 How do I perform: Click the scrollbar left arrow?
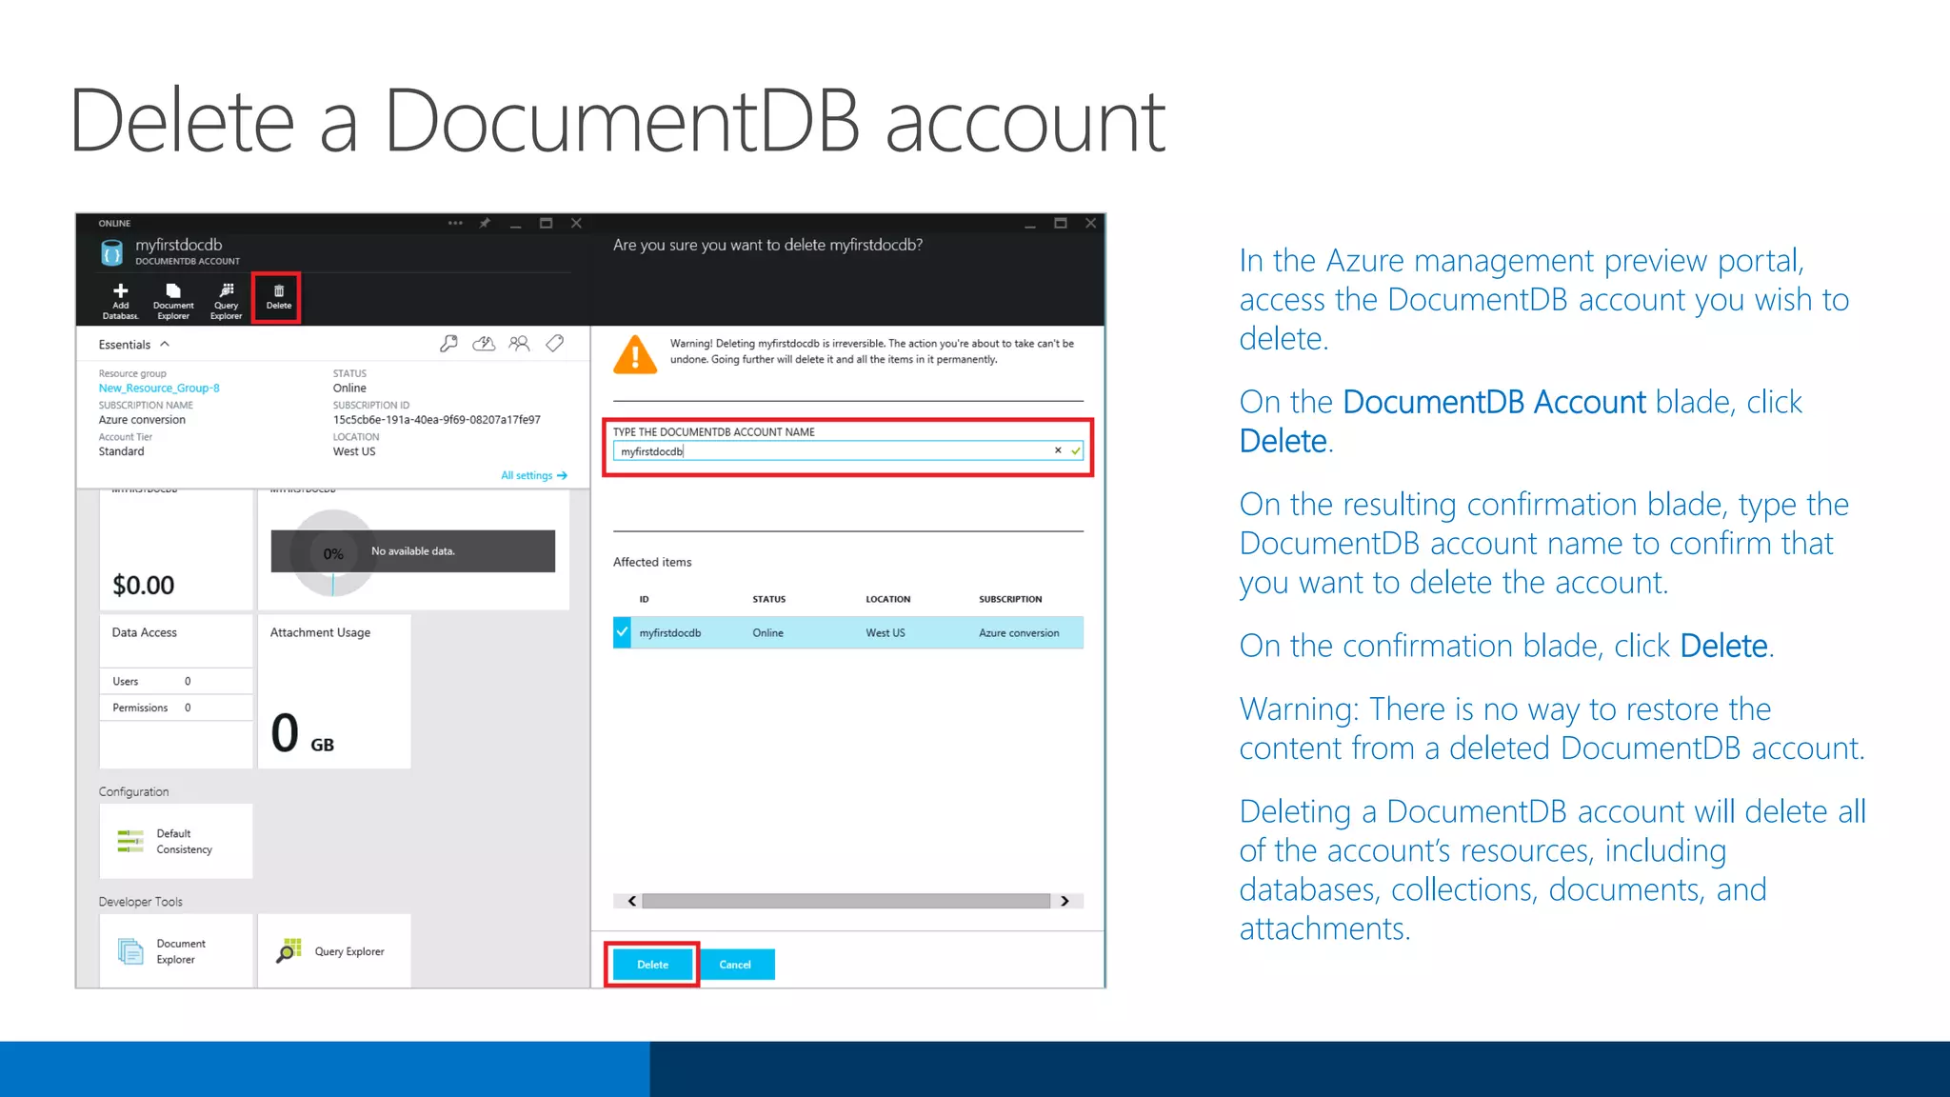click(x=632, y=901)
